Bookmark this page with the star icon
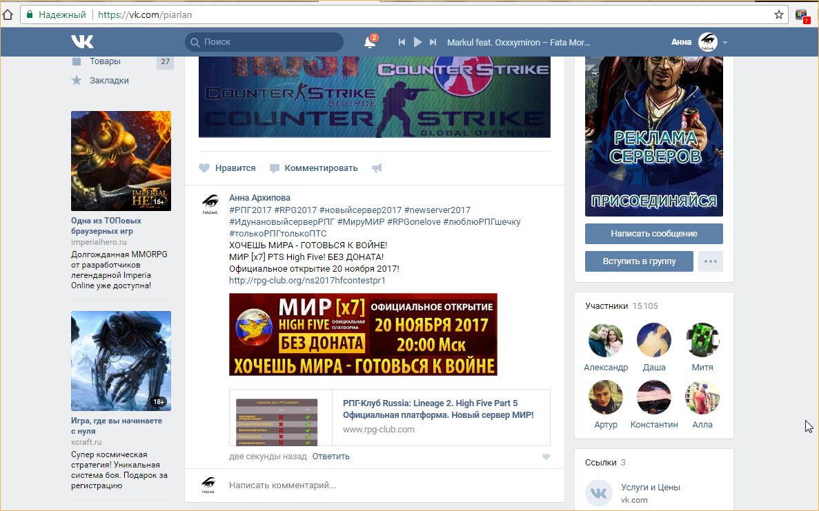Viewport: 819px width, 511px height. 779,14
